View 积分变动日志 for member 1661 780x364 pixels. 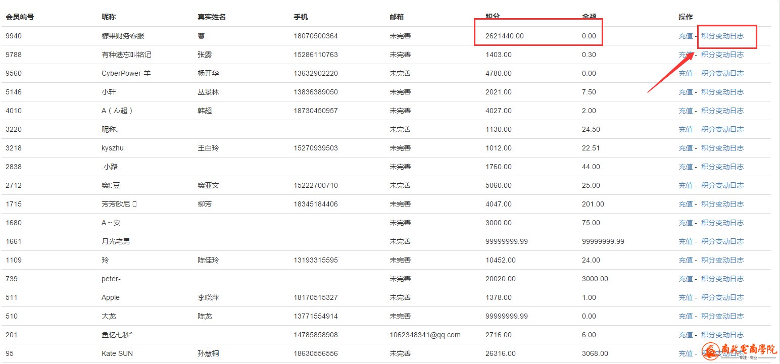722,241
